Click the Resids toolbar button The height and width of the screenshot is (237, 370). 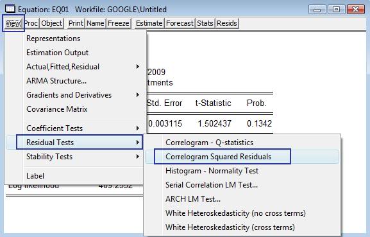pos(227,23)
